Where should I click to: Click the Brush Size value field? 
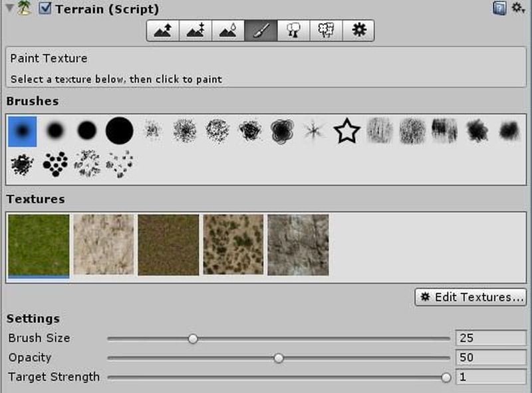(491, 338)
